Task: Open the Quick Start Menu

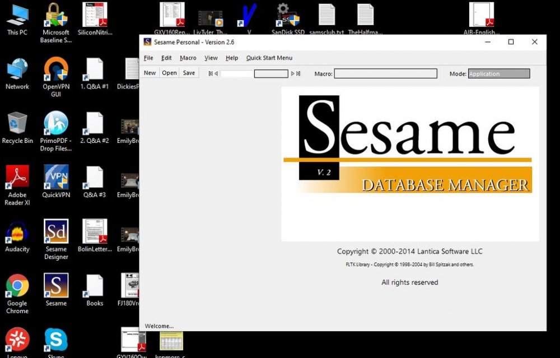Action: point(269,58)
